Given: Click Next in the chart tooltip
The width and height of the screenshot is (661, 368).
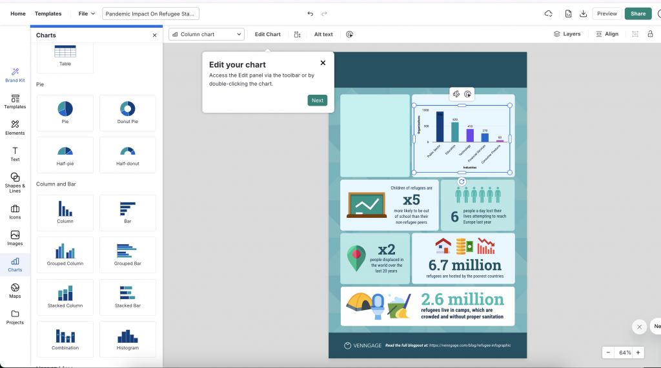Looking at the screenshot, I should [x=318, y=100].
